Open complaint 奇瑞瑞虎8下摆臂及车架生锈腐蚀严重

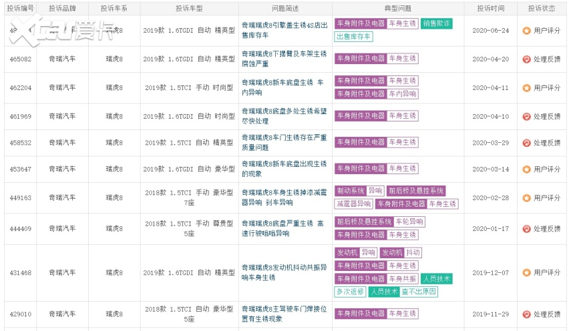284,59
